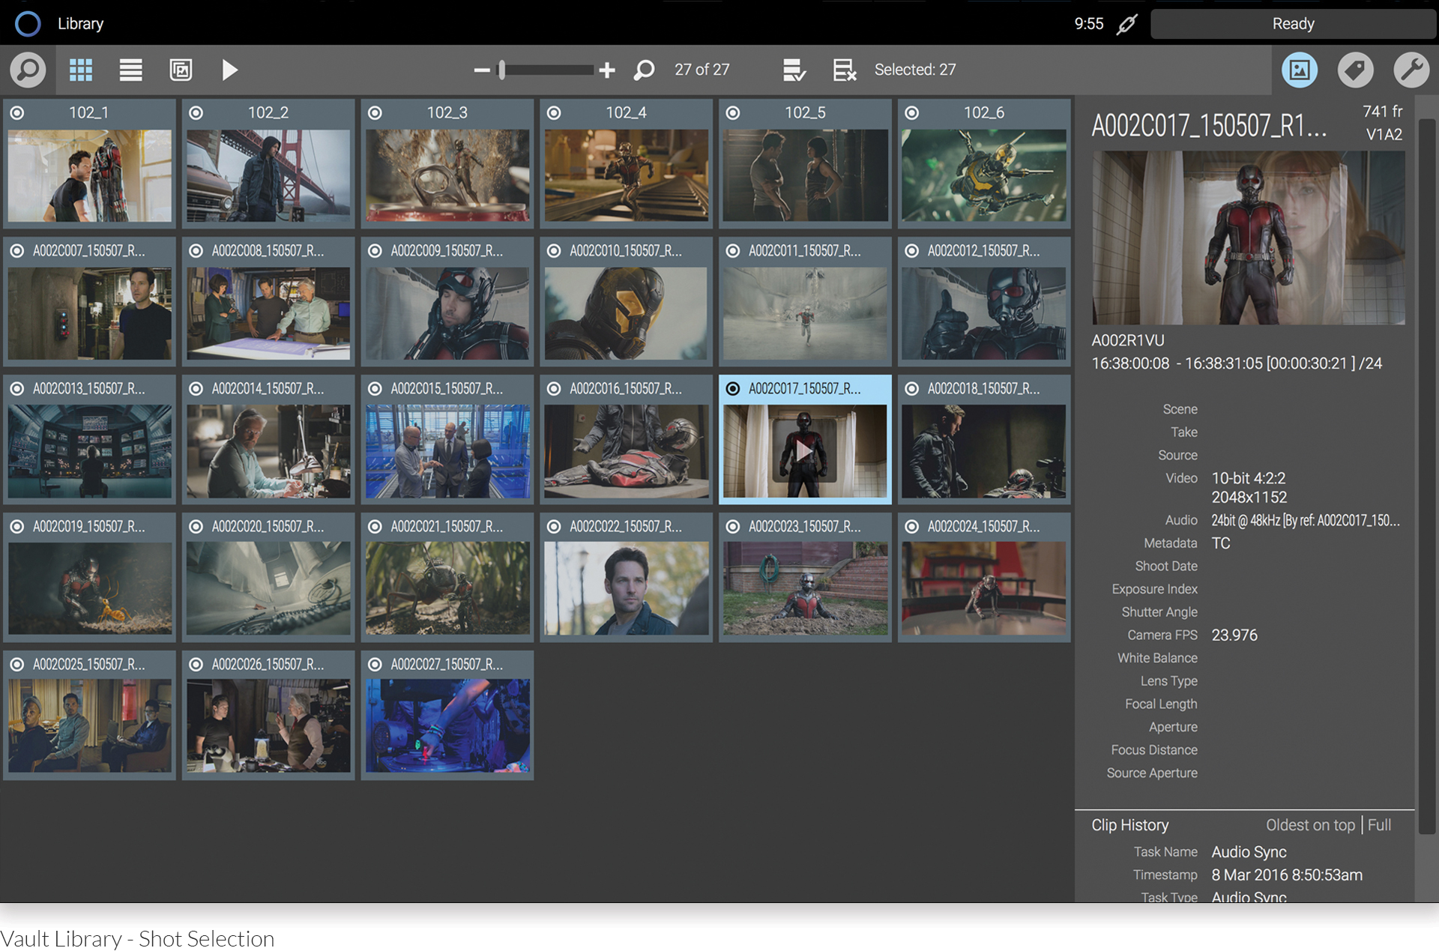
Task: Click the Task Name value Audio Sync
Action: (1249, 852)
